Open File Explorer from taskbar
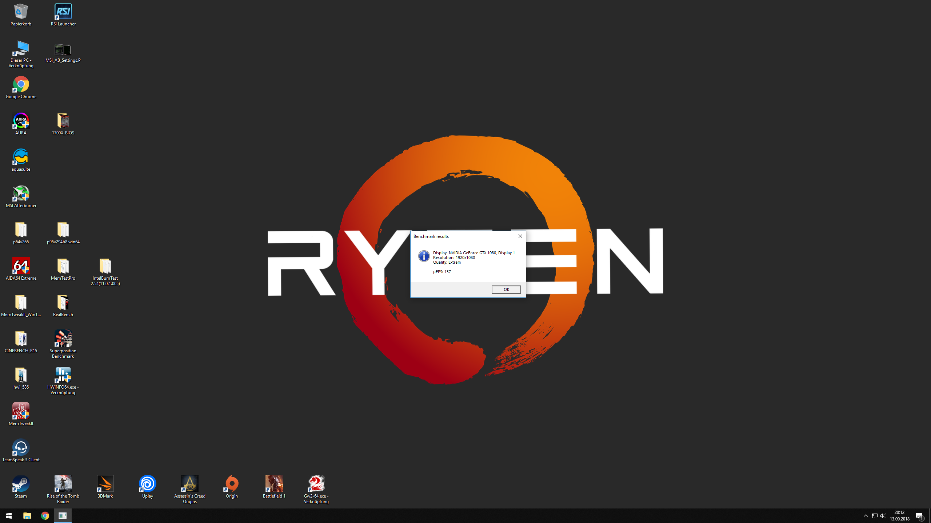Image resolution: width=931 pixels, height=523 pixels. coord(27,516)
